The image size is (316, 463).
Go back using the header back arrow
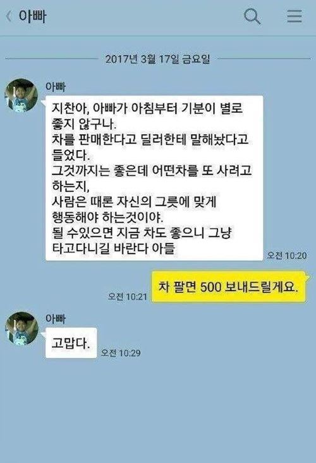9,16
